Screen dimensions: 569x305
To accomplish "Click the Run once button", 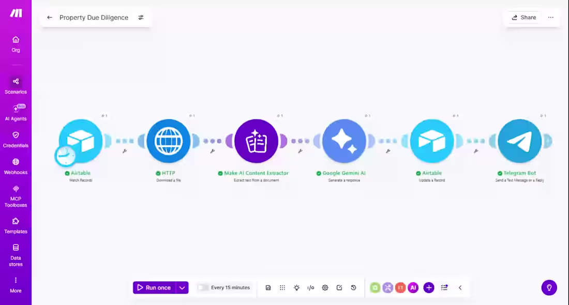I will click(x=154, y=287).
